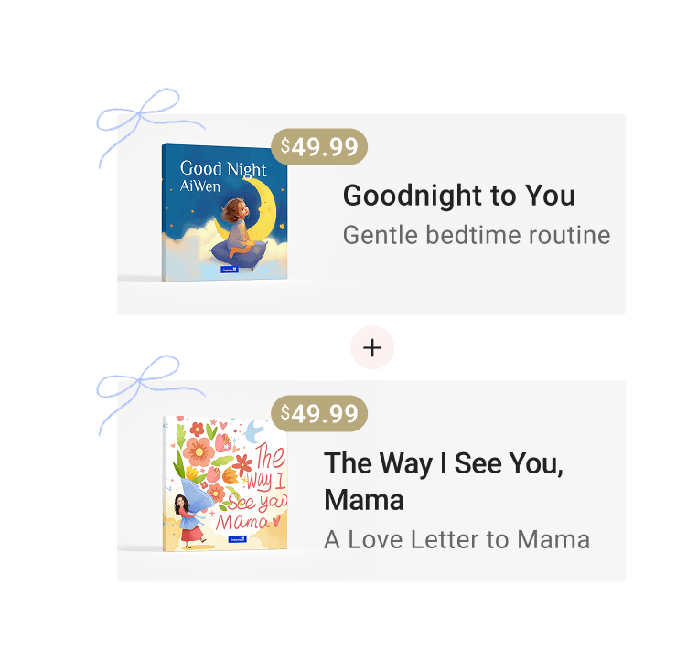This screenshot has height=648, width=687.
Task: Click the plus icon between the books
Action: pos(372,348)
